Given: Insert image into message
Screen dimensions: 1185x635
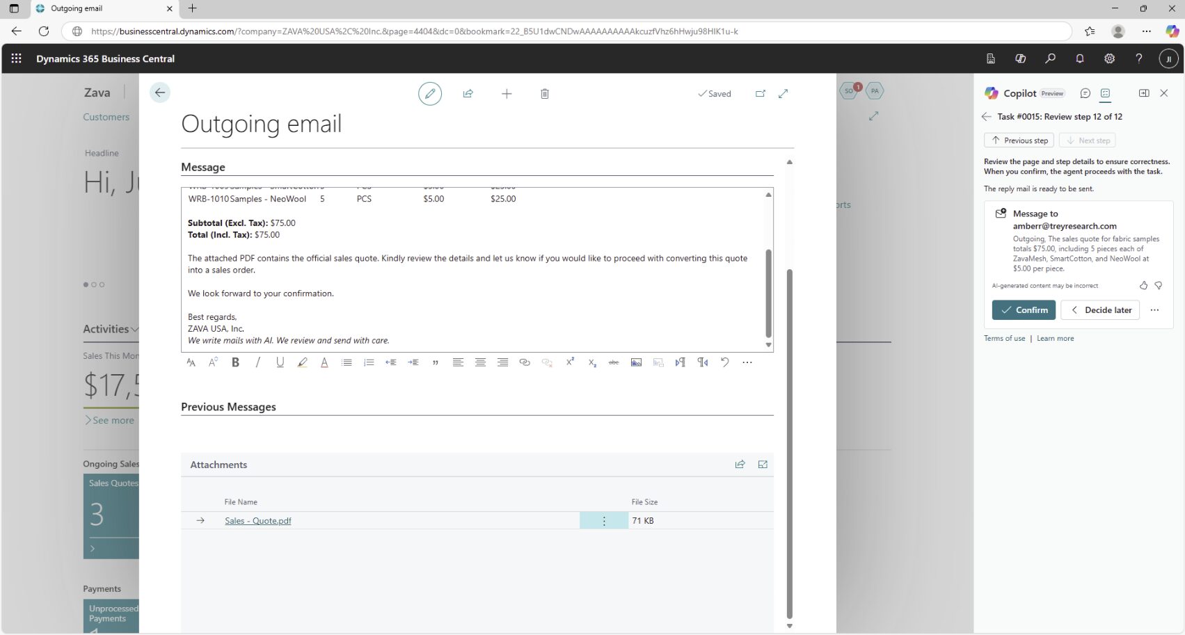Looking at the screenshot, I should pyautogui.click(x=636, y=362).
